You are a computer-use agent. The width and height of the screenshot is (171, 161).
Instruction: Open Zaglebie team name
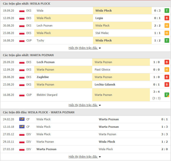pos(43,77)
